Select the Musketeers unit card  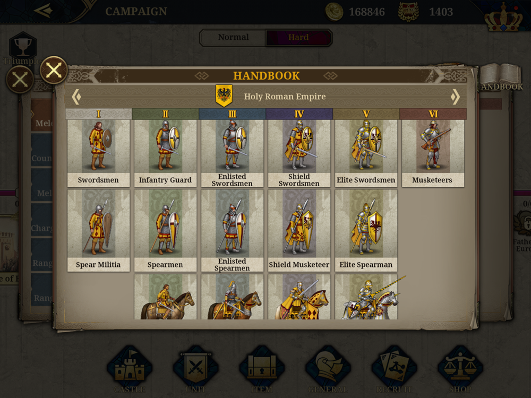pos(433,153)
